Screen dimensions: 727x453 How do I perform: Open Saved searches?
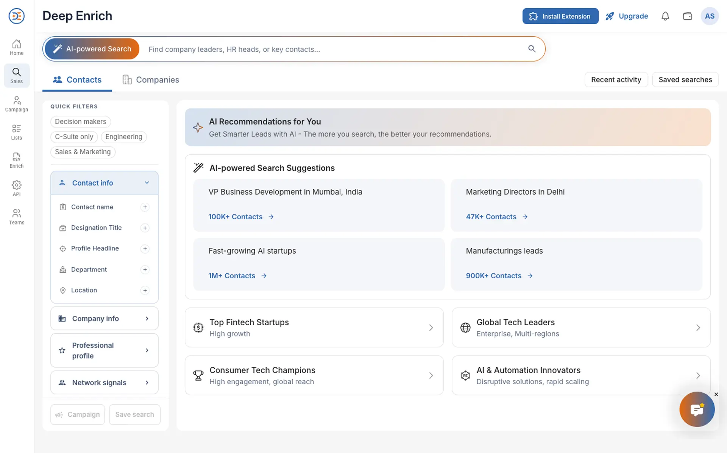pos(685,79)
